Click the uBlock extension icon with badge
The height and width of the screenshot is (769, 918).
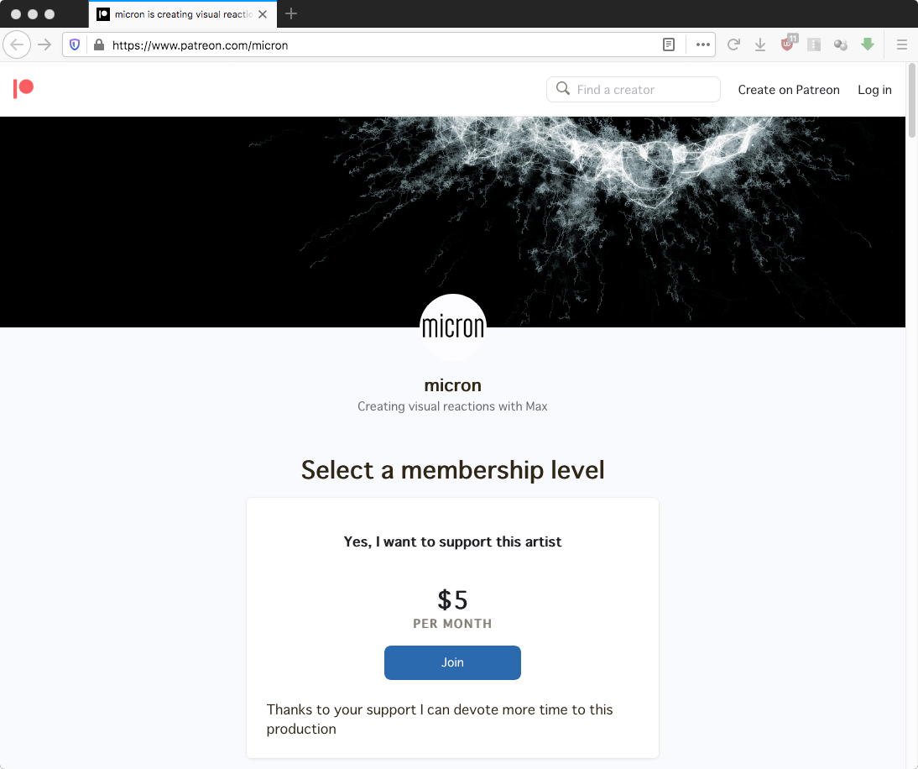click(x=789, y=44)
